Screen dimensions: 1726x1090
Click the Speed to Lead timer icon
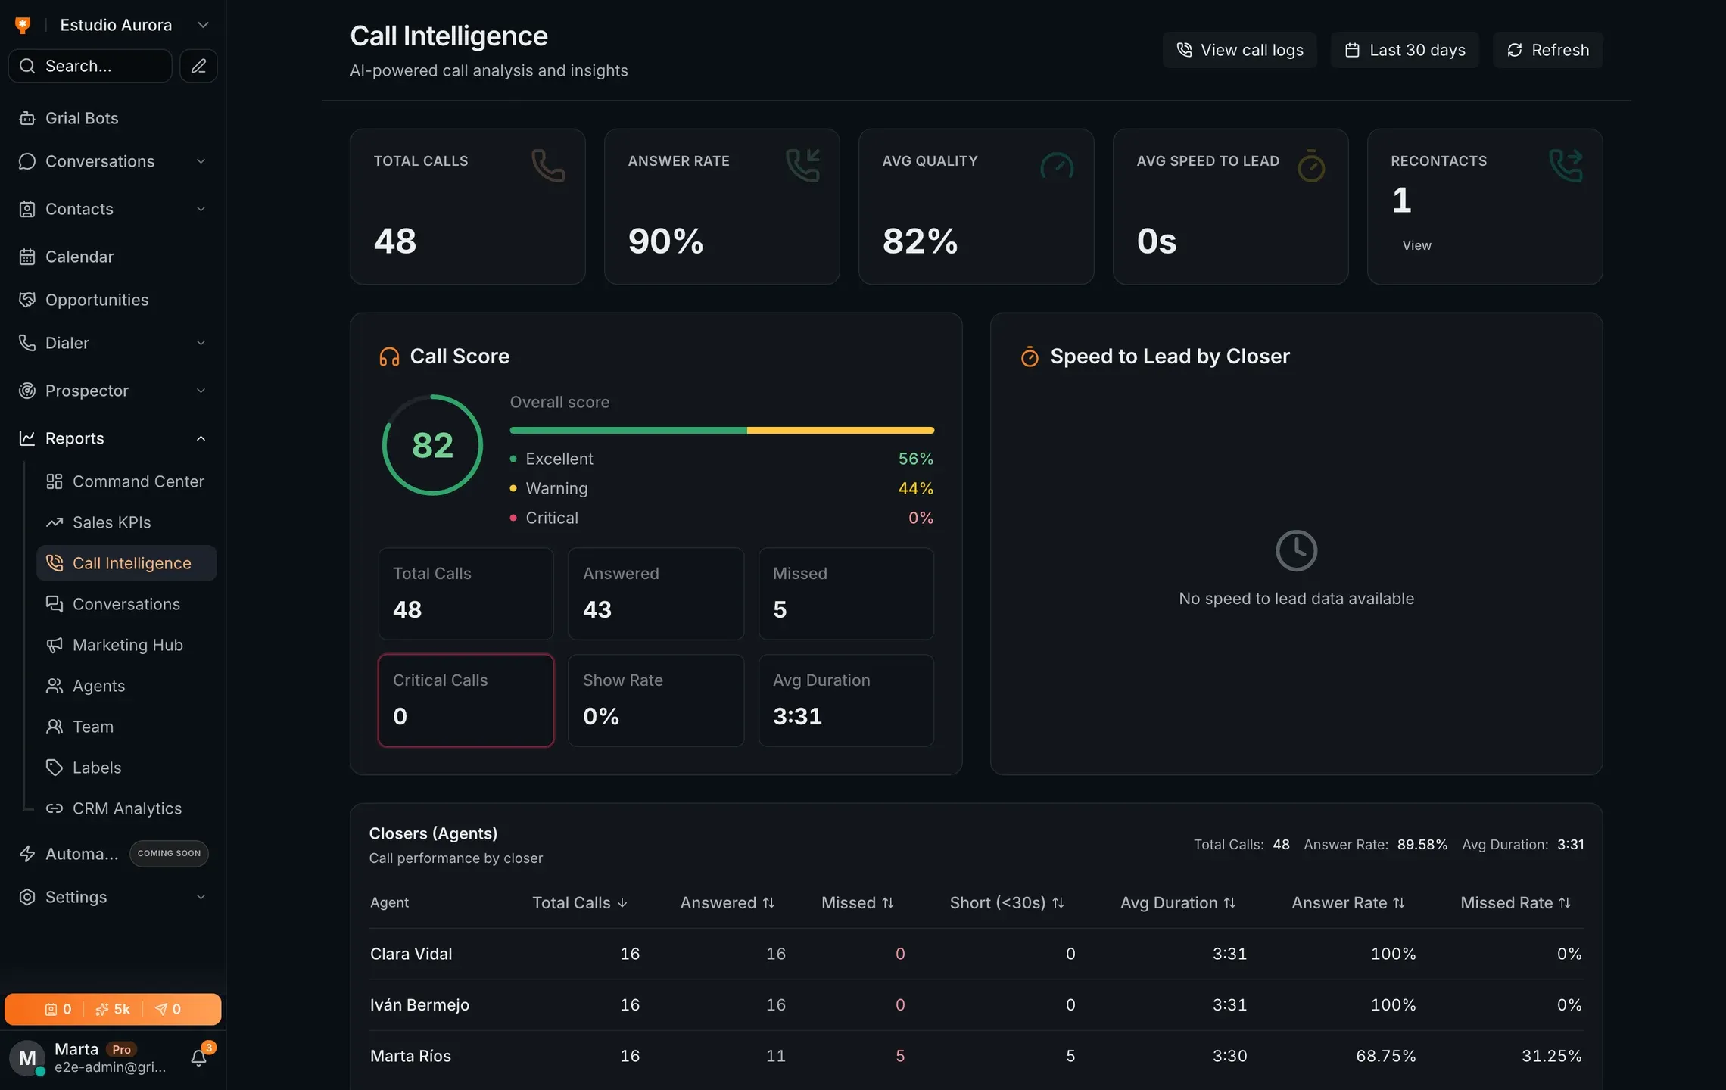coord(1030,357)
